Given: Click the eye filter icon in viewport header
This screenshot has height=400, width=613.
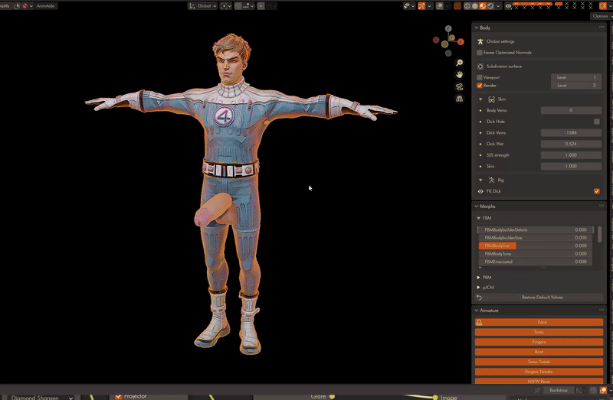Looking at the screenshot, I should pos(508,6).
